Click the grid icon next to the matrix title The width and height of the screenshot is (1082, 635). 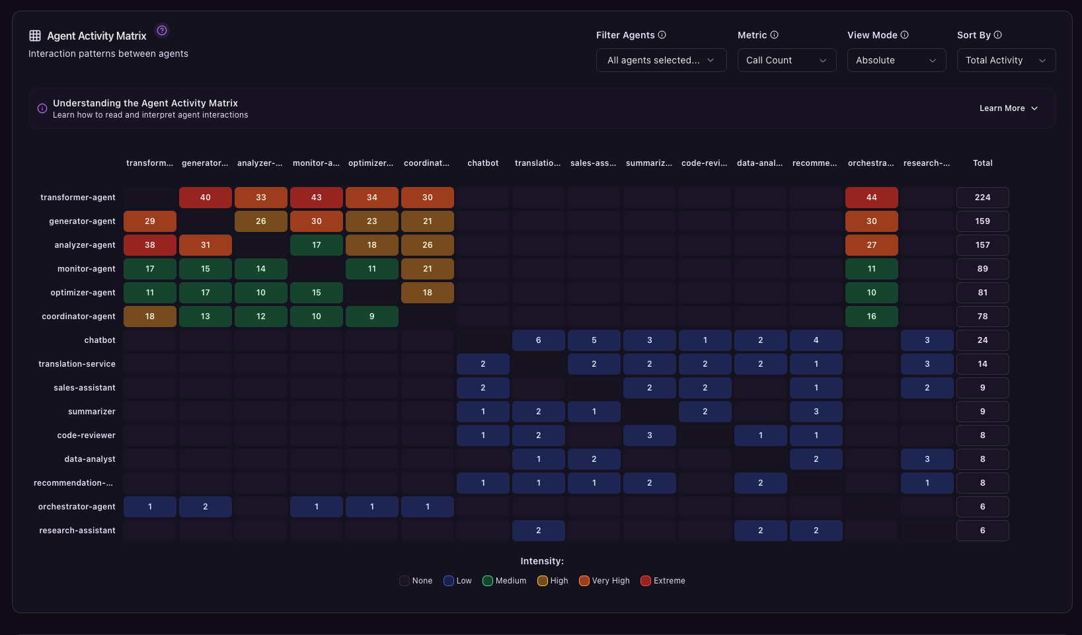[x=35, y=36]
